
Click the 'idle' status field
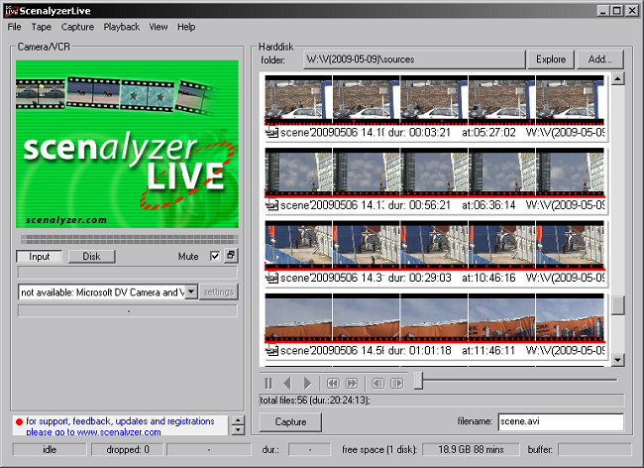(50, 450)
